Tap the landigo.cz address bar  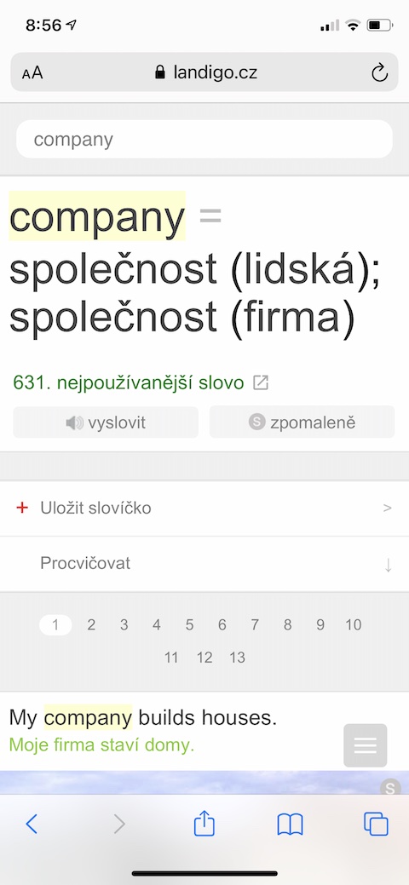204,72
